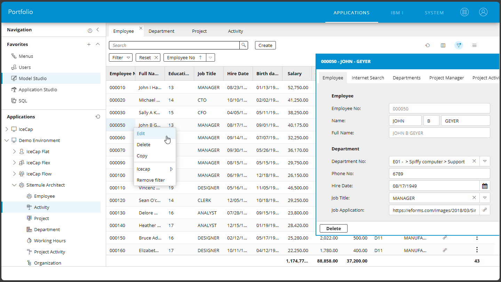Add a favorite with plus icon

[x=89, y=44]
